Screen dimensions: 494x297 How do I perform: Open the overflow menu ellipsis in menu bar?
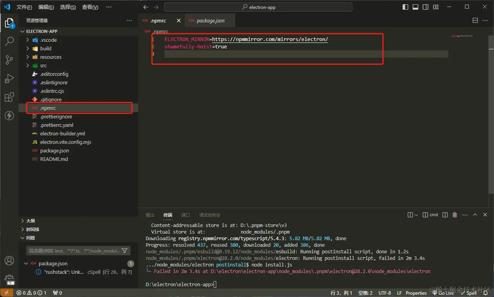pos(109,7)
